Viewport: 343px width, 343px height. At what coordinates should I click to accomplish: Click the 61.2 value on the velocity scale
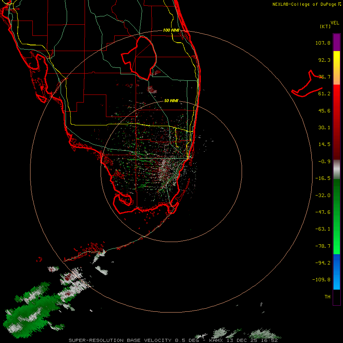(324, 94)
